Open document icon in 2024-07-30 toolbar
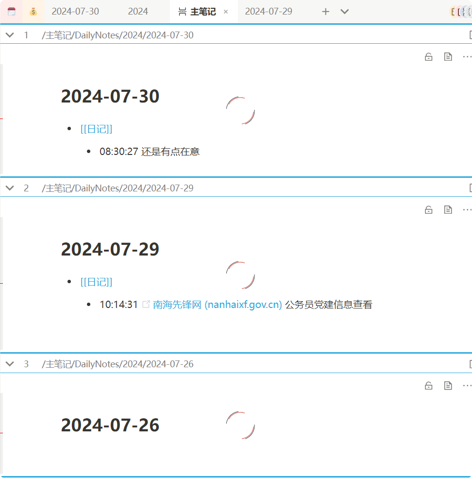The image size is (472, 478). coord(448,57)
